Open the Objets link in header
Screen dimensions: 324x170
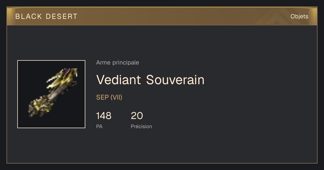coord(299,16)
